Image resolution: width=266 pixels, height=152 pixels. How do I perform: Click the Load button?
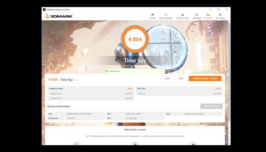[x=167, y=78]
